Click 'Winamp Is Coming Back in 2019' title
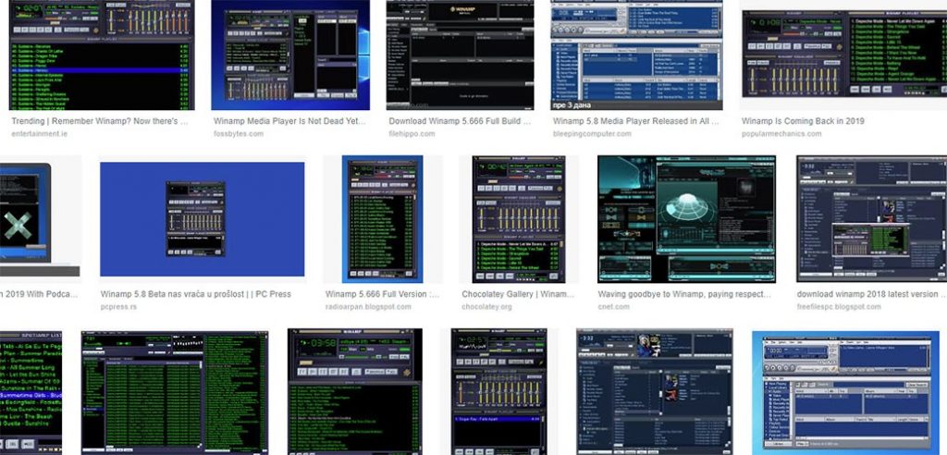Image resolution: width=947 pixels, height=455 pixels. 803,121
